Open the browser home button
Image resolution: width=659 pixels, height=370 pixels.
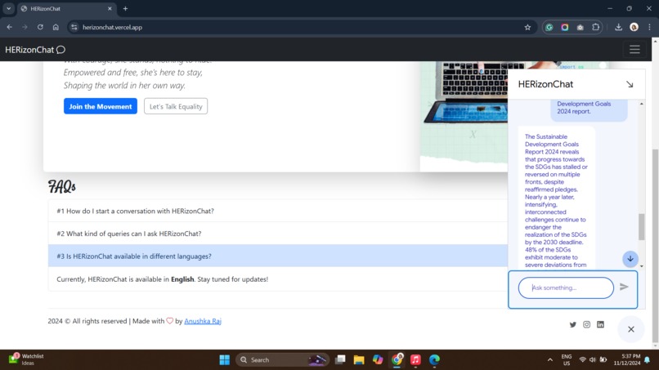point(56,27)
